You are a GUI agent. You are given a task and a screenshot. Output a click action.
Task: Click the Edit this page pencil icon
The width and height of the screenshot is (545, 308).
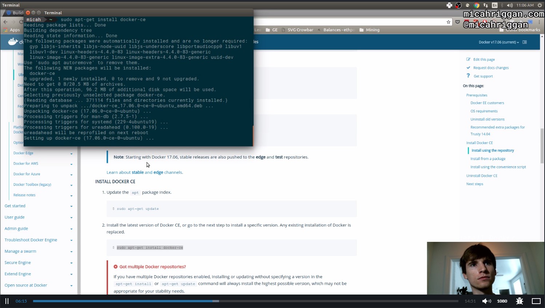point(468,59)
